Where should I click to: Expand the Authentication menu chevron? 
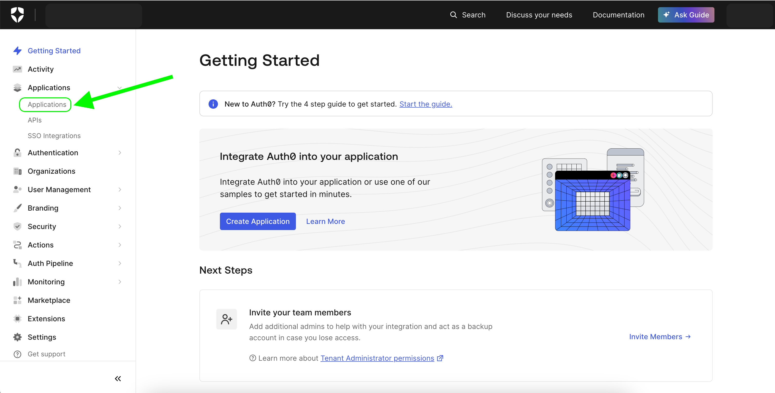[120, 153]
